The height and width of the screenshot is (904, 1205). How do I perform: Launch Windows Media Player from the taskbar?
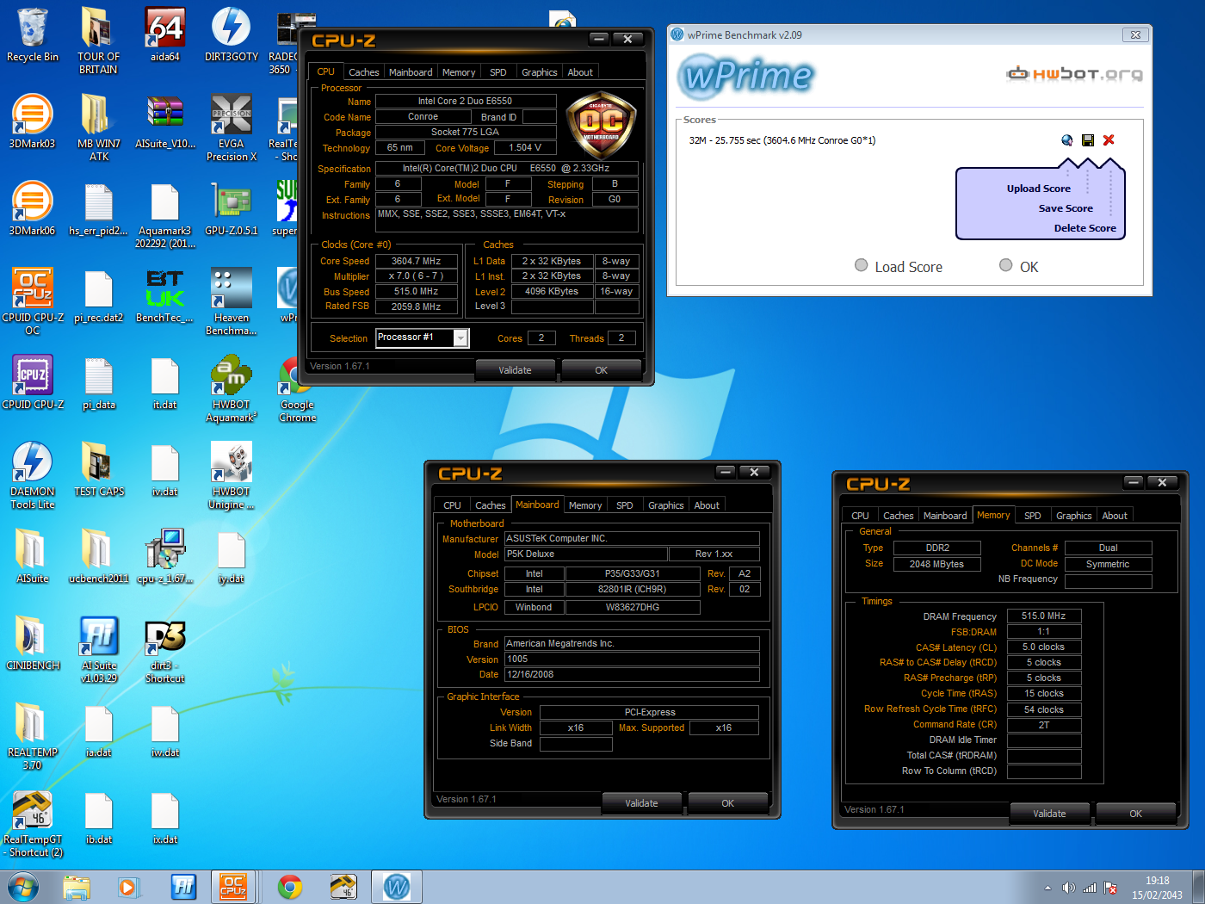click(128, 887)
